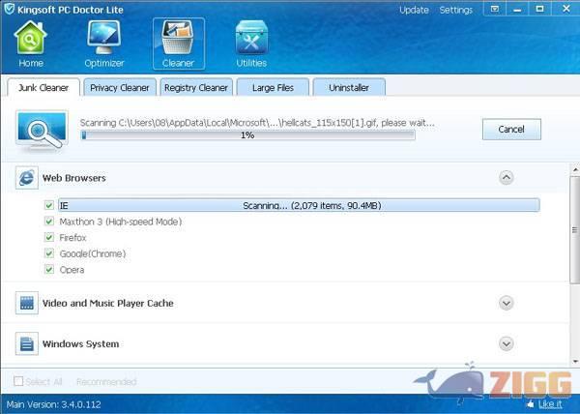Click the Recommended link
This screenshot has height=414, width=580.
click(106, 381)
